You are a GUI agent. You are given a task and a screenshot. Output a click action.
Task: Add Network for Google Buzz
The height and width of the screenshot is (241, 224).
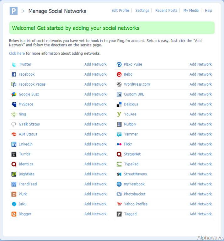(95, 94)
